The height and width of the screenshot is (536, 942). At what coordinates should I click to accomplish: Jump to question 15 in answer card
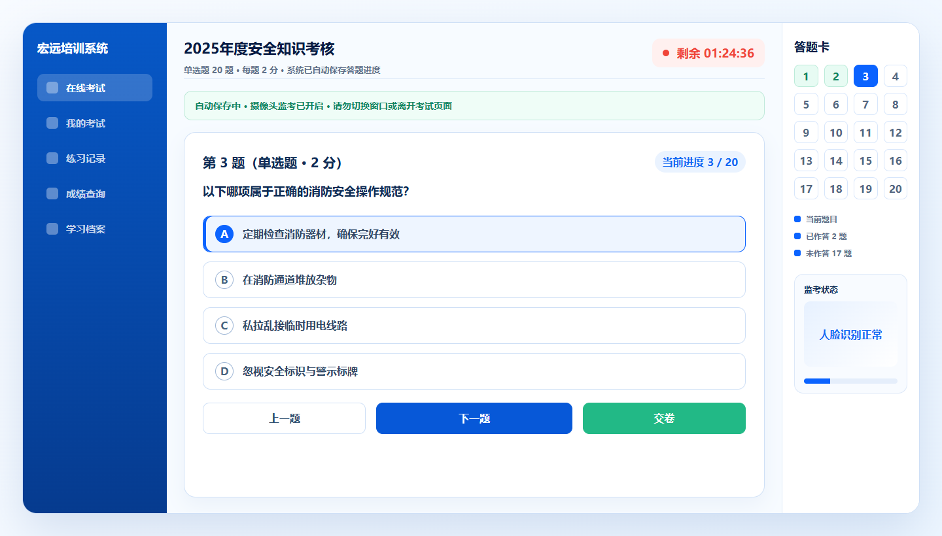[865, 160]
